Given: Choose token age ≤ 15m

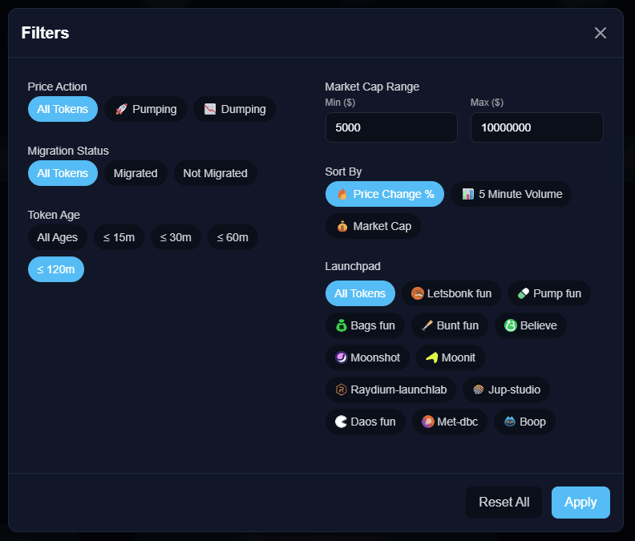Looking at the screenshot, I should coord(119,237).
